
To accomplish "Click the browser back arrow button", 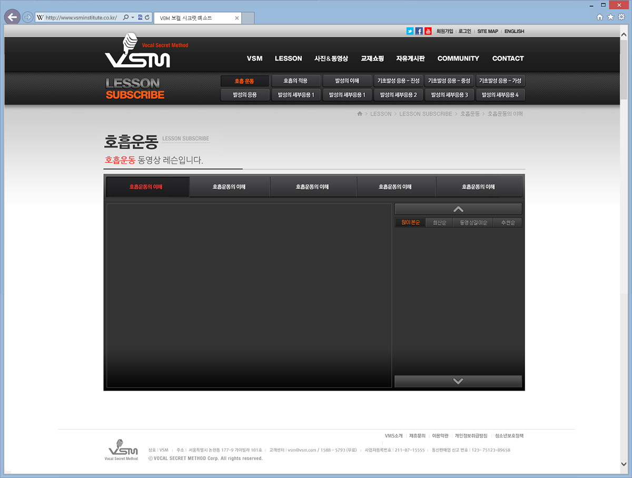I will [x=12, y=17].
